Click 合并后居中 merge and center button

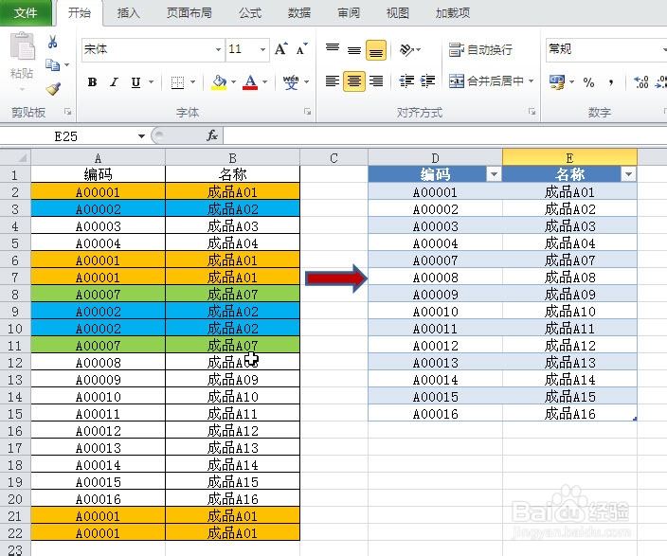486,81
